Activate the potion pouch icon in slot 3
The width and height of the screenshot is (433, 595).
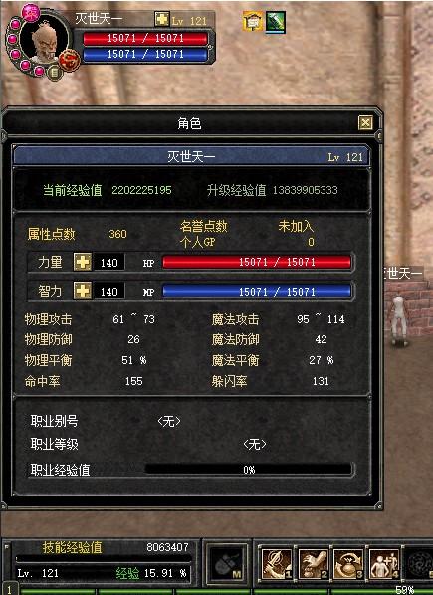(x=348, y=564)
